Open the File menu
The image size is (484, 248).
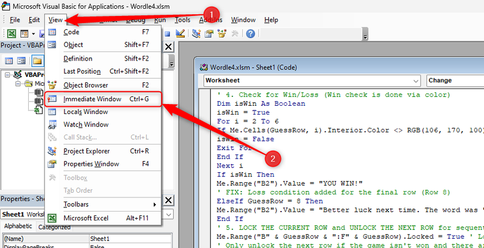[15, 20]
